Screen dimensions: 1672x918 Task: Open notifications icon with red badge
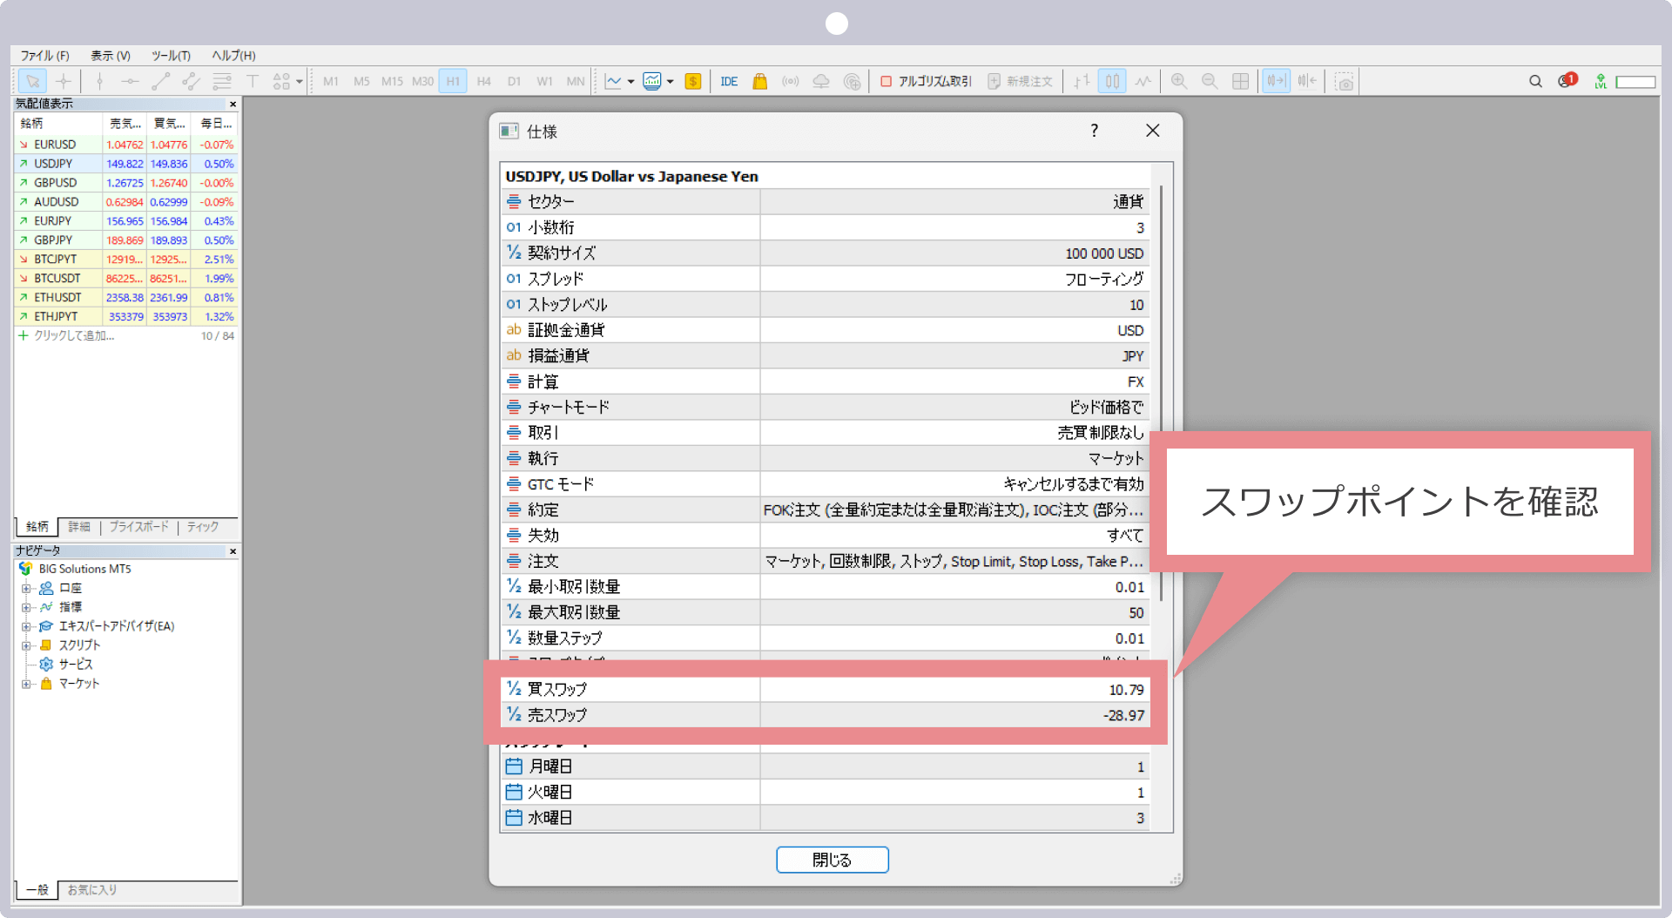tap(1567, 81)
